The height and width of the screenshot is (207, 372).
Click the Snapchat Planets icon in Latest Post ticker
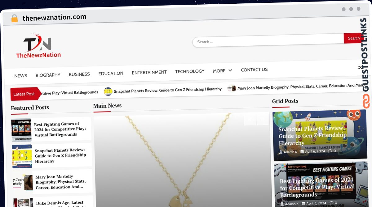click(x=108, y=91)
